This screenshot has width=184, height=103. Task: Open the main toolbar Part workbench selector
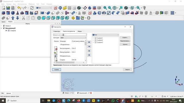pyautogui.click(x=44, y=8)
